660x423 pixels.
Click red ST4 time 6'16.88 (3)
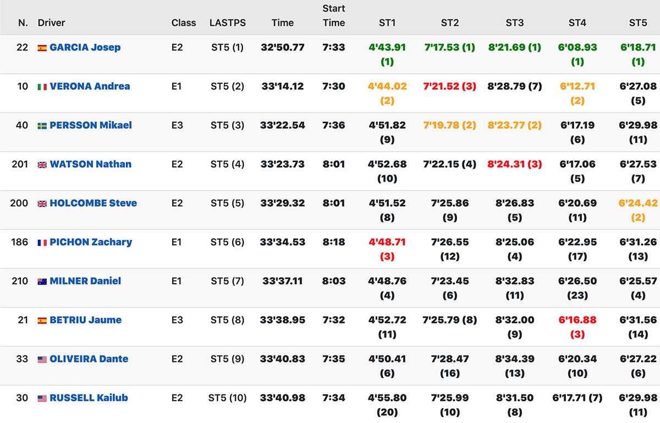[x=577, y=328]
